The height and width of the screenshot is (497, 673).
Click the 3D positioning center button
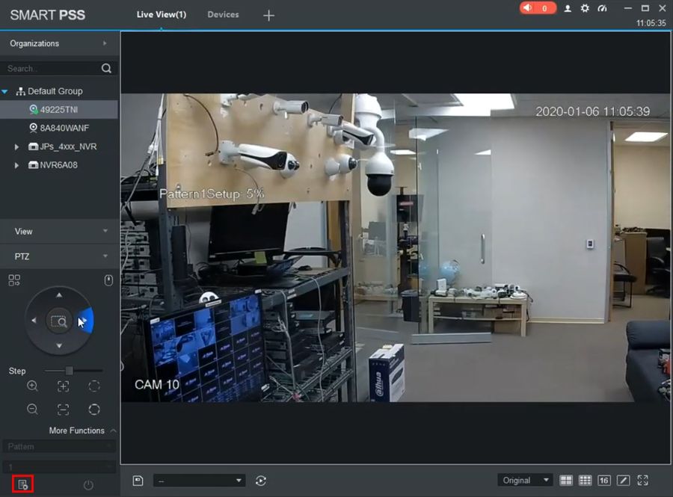[x=58, y=321]
